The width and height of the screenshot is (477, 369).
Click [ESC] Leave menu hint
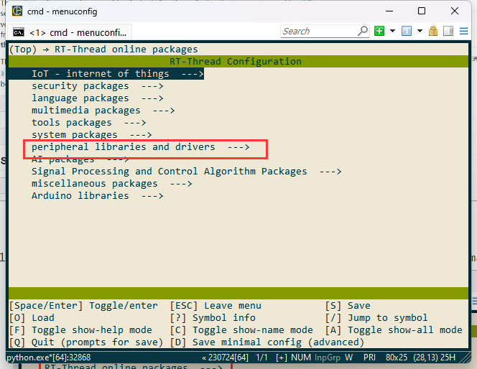(x=216, y=306)
